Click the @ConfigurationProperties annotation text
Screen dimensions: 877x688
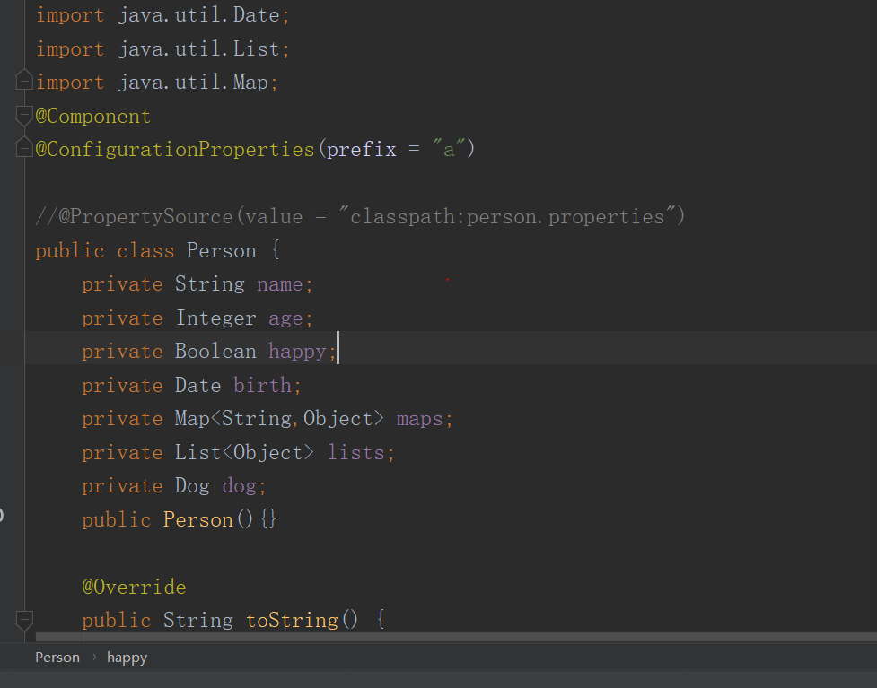(x=175, y=149)
